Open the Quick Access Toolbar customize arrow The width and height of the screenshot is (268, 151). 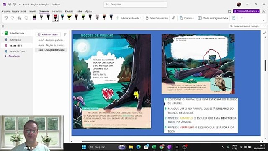(x=20, y=5)
